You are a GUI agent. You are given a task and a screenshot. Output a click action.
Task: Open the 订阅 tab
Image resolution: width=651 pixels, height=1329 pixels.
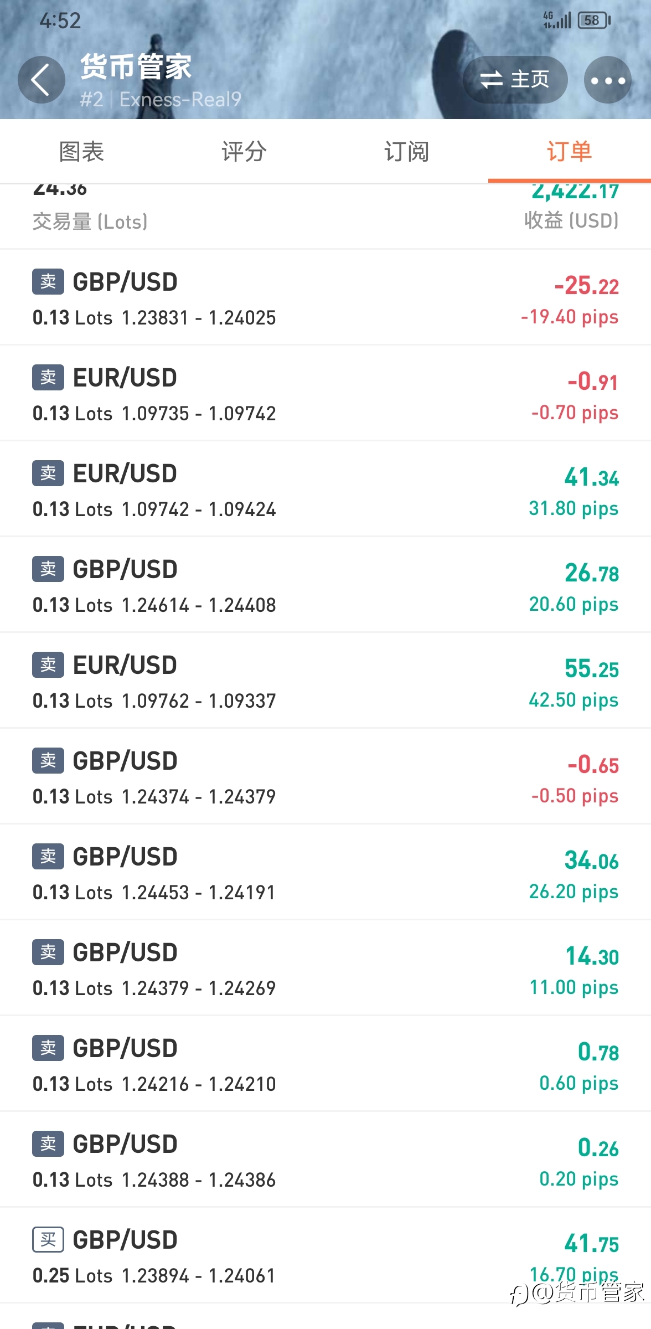click(x=407, y=151)
